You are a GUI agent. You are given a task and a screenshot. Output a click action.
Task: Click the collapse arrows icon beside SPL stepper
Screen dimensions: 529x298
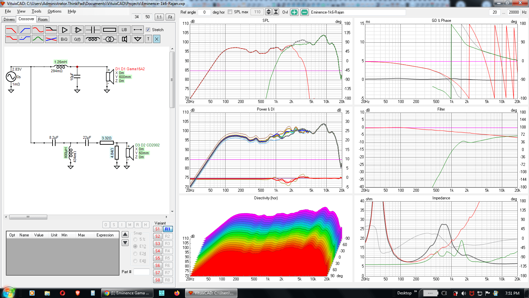[x=276, y=12]
